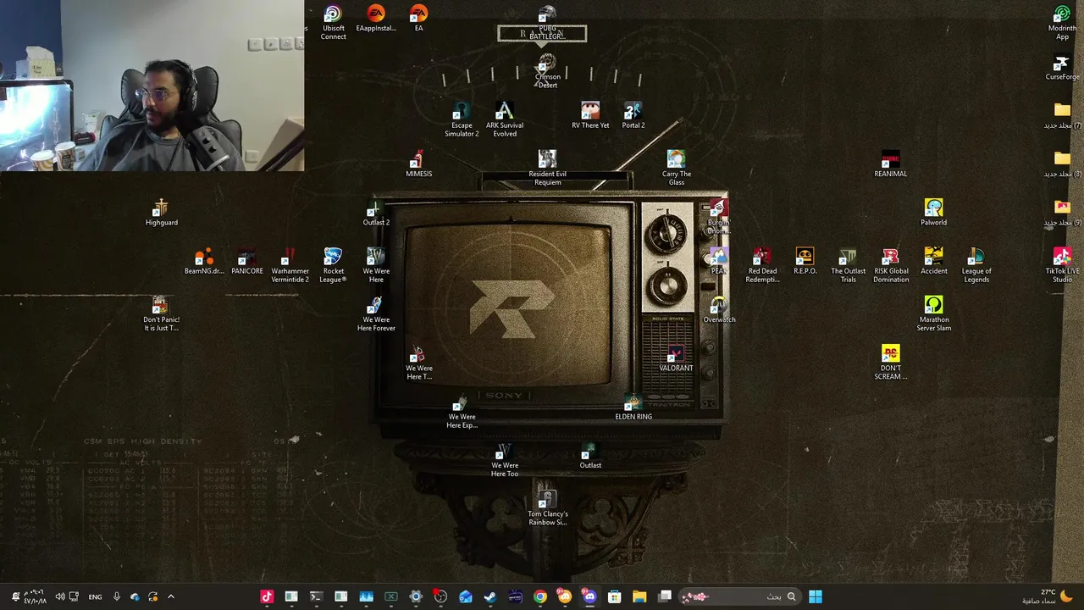The height and width of the screenshot is (610, 1084).
Task: Select the Red Dead Redemption shortcut
Action: tap(762, 264)
